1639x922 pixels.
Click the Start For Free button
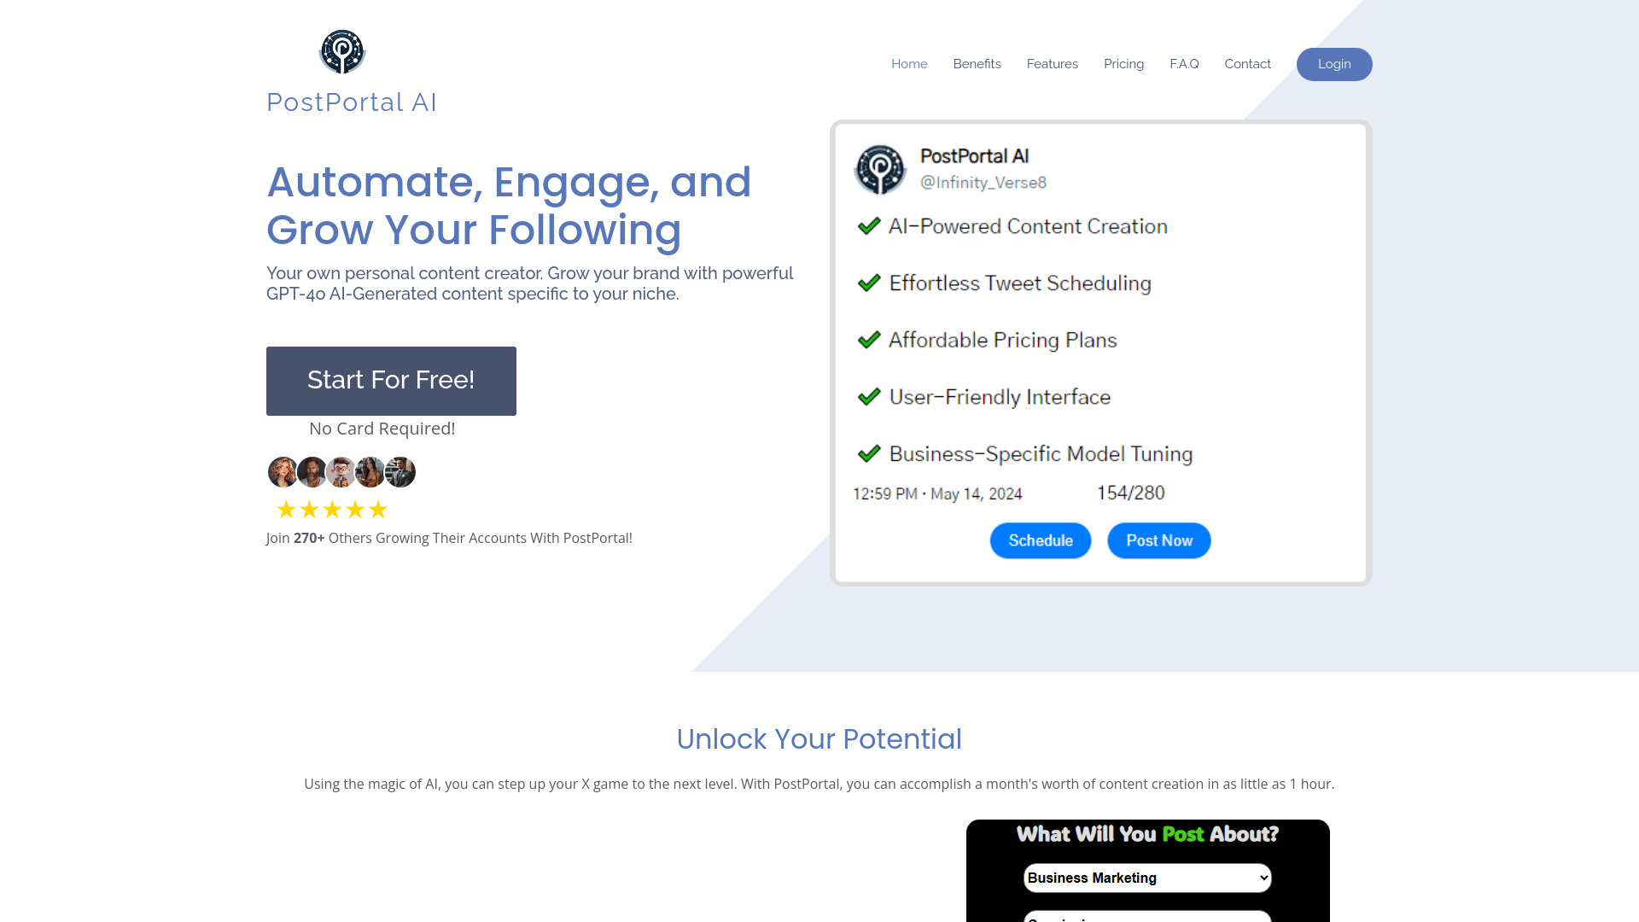click(x=391, y=381)
